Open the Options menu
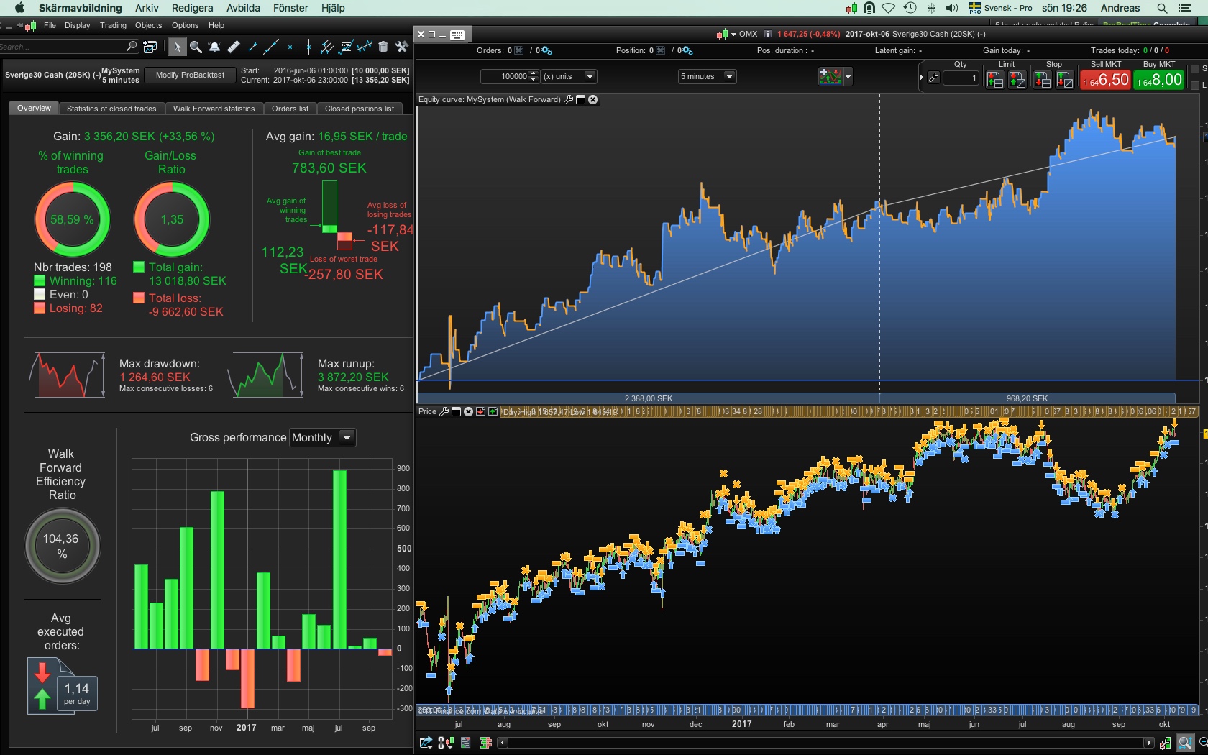1208x755 pixels. 185,26
